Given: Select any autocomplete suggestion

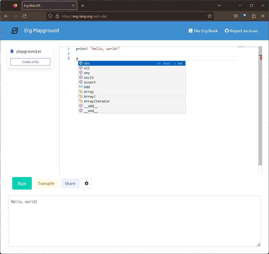Looking at the screenshot, I should tap(132, 73).
